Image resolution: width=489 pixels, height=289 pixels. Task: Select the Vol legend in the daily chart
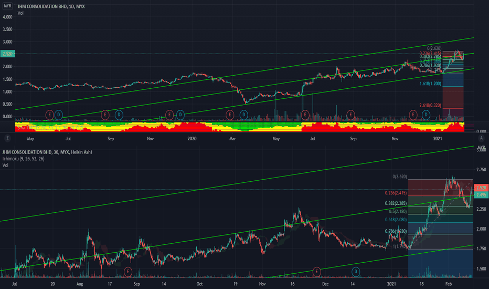(x=20, y=13)
